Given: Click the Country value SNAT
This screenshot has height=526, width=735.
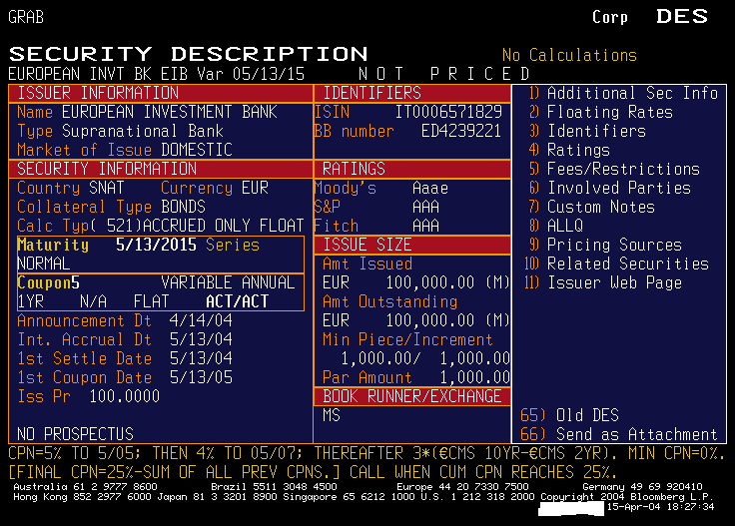Looking at the screenshot, I should [x=107, y=188].
